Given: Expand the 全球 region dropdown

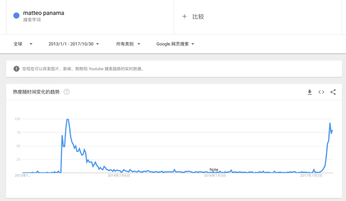Looking at the screenshot, I should [x=23, y=44].
